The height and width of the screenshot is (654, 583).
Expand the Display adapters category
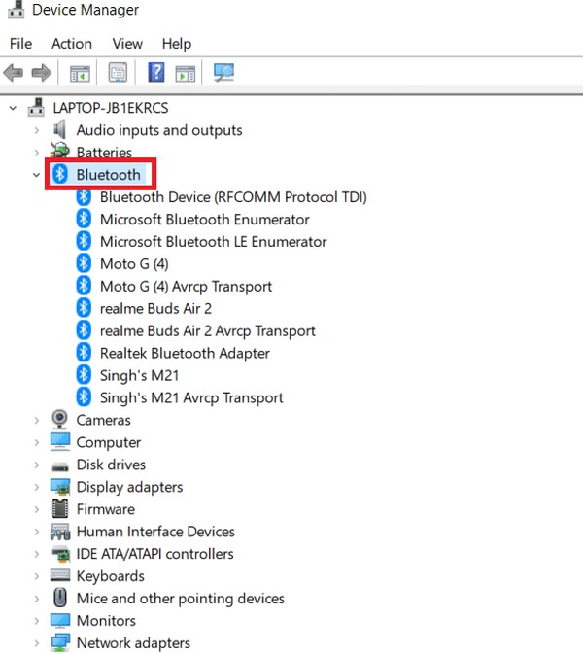tap(36, 487)
